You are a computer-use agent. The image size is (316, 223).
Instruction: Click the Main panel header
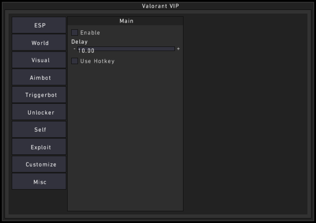coord(126,21)
